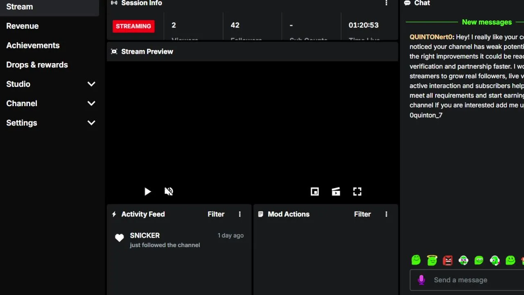This screenshot has height=295, width=524.
Task: Insert the red angry face emote
Action: pyautogui.click(x=447, y=260)
